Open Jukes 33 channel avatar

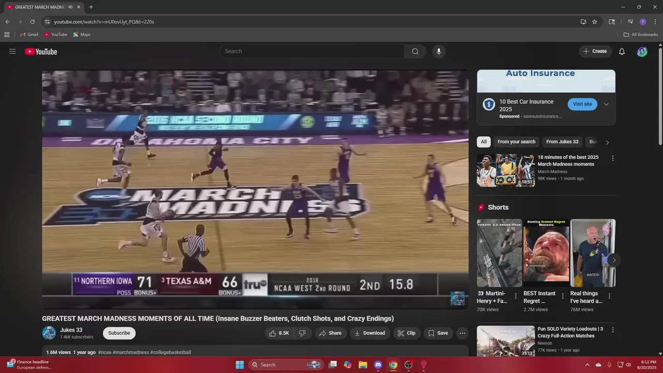49,333
